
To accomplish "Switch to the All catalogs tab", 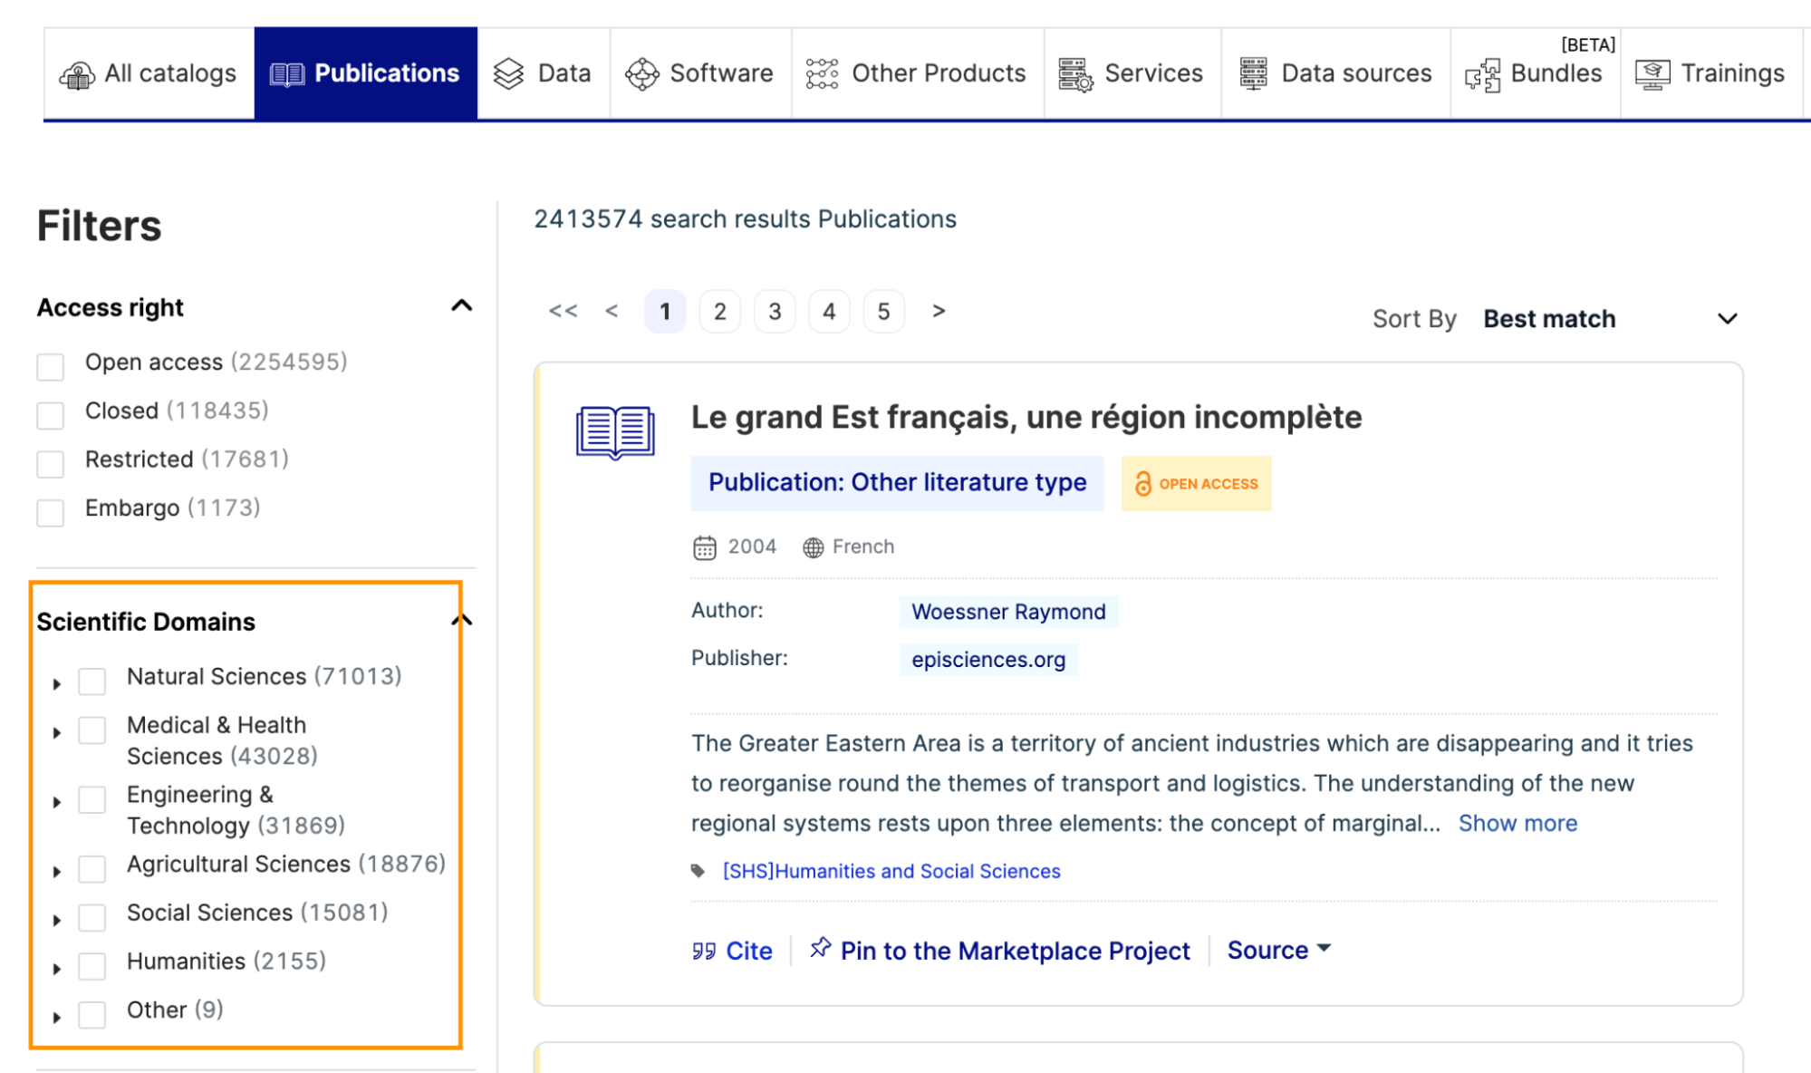I will [x=149, y=73].
